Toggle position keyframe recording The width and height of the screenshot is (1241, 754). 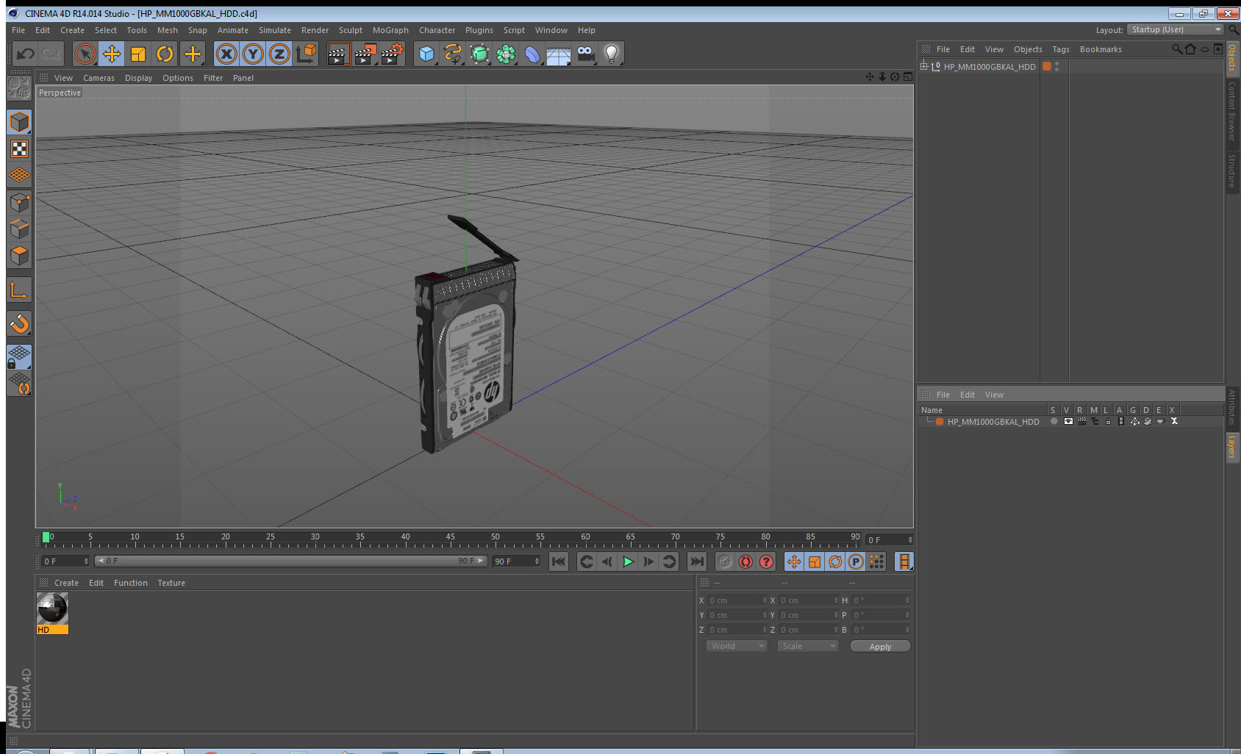click(x=794, y=562)
